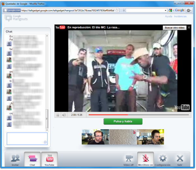Toggle the Micrófono on button
The height and width of the screenshot is (170, 196).
(145, 159)
